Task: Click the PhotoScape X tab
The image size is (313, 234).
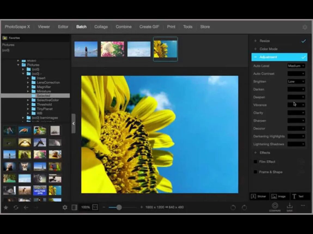Action: pyautogui.click(x=17, y=27)
